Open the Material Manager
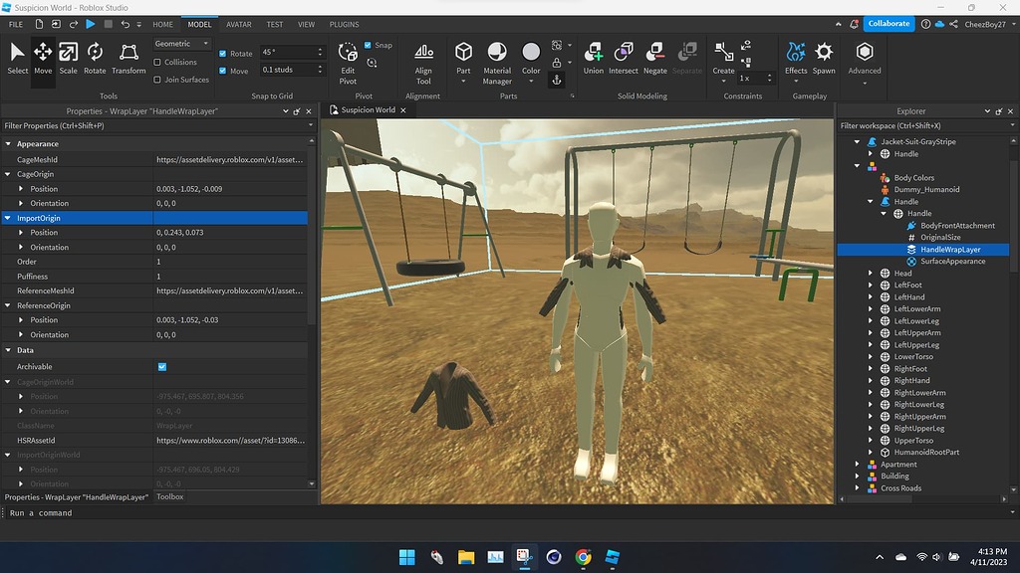This screenshot has width=1020, height=573. [x=499, y=58]
